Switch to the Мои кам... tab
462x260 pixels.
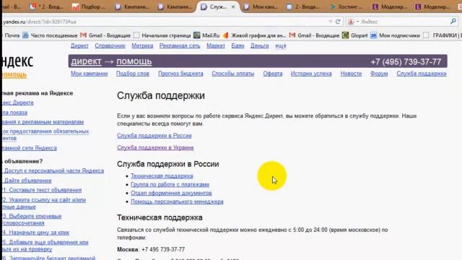pos(261,6)
